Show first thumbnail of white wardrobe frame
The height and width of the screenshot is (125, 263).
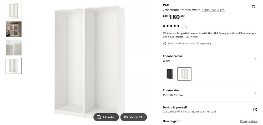(x=14, y=10)
